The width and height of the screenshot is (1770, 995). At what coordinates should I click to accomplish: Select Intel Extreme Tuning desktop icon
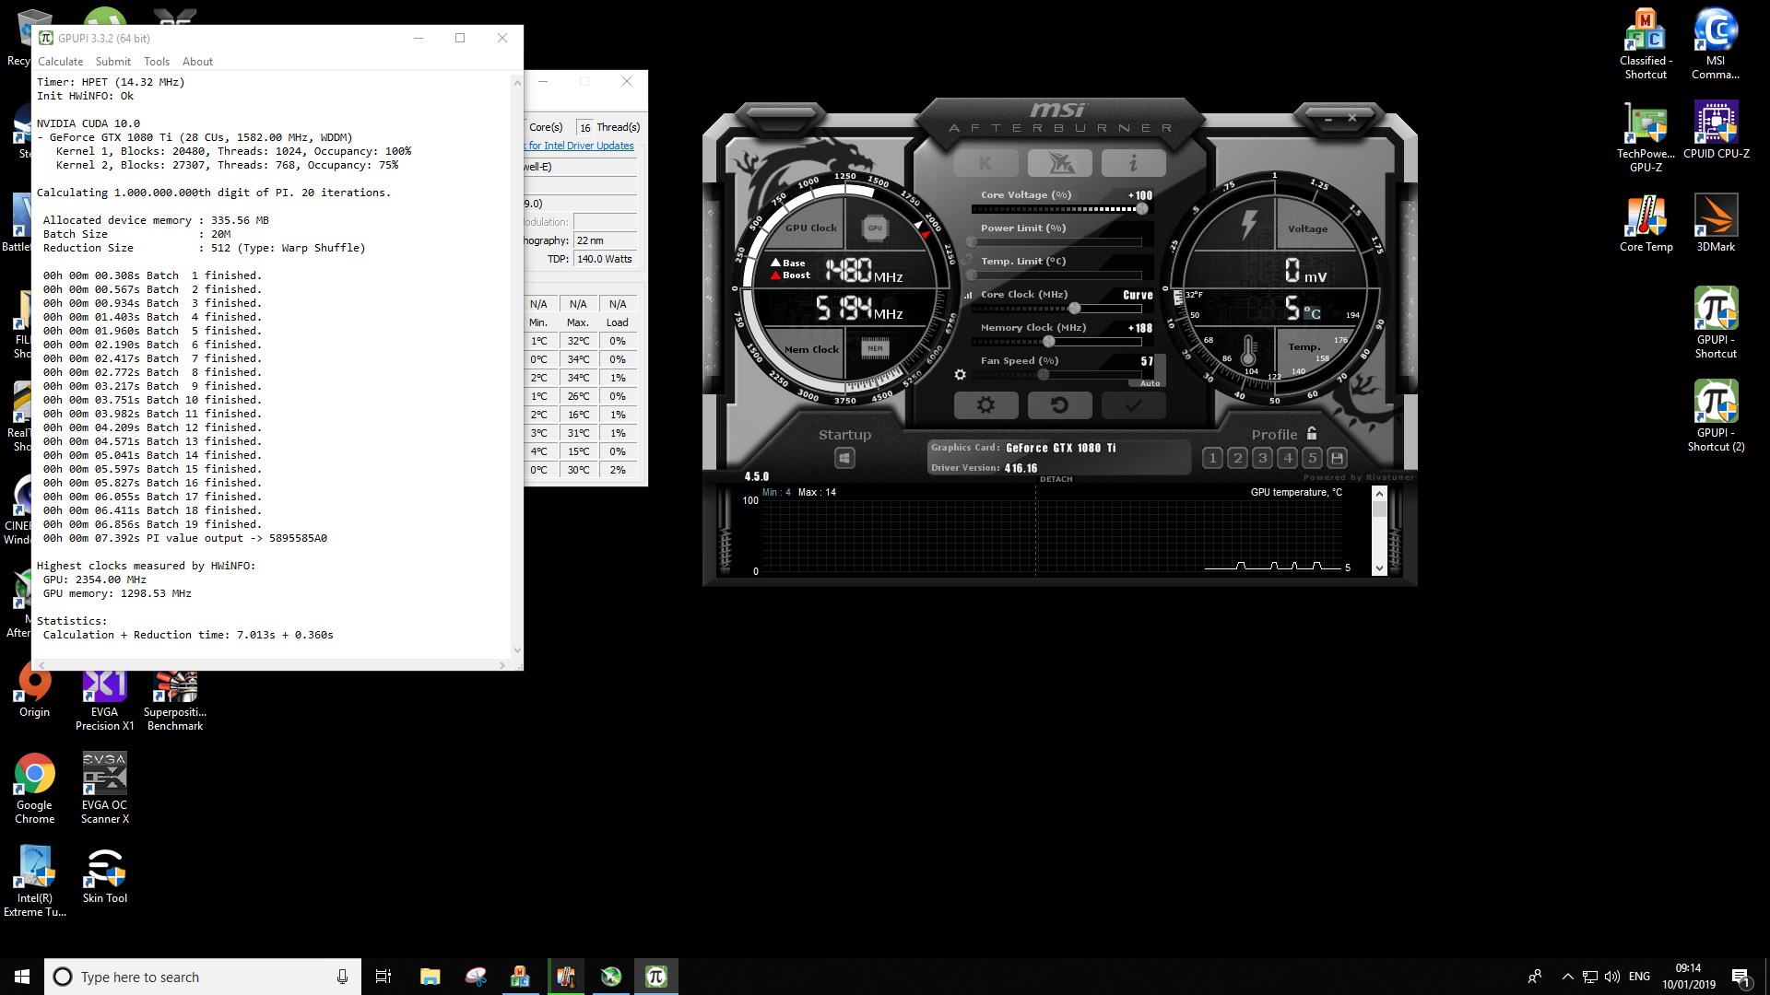coord(34,882)
